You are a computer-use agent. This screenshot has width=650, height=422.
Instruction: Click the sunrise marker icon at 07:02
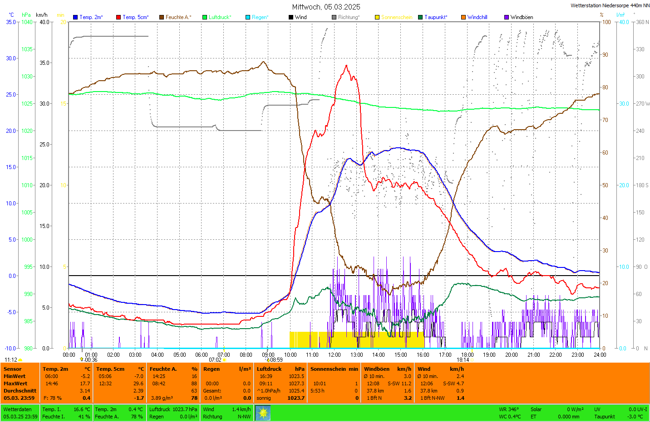(224, 360)
